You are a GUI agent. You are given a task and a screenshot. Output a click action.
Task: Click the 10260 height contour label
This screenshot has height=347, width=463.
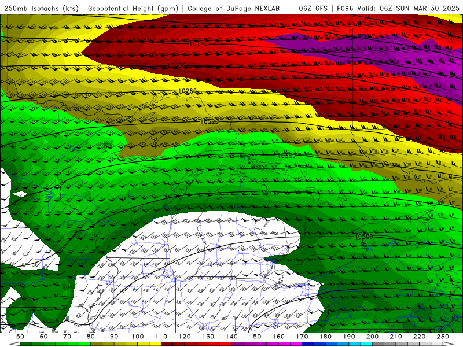click(x=188, y=91)
